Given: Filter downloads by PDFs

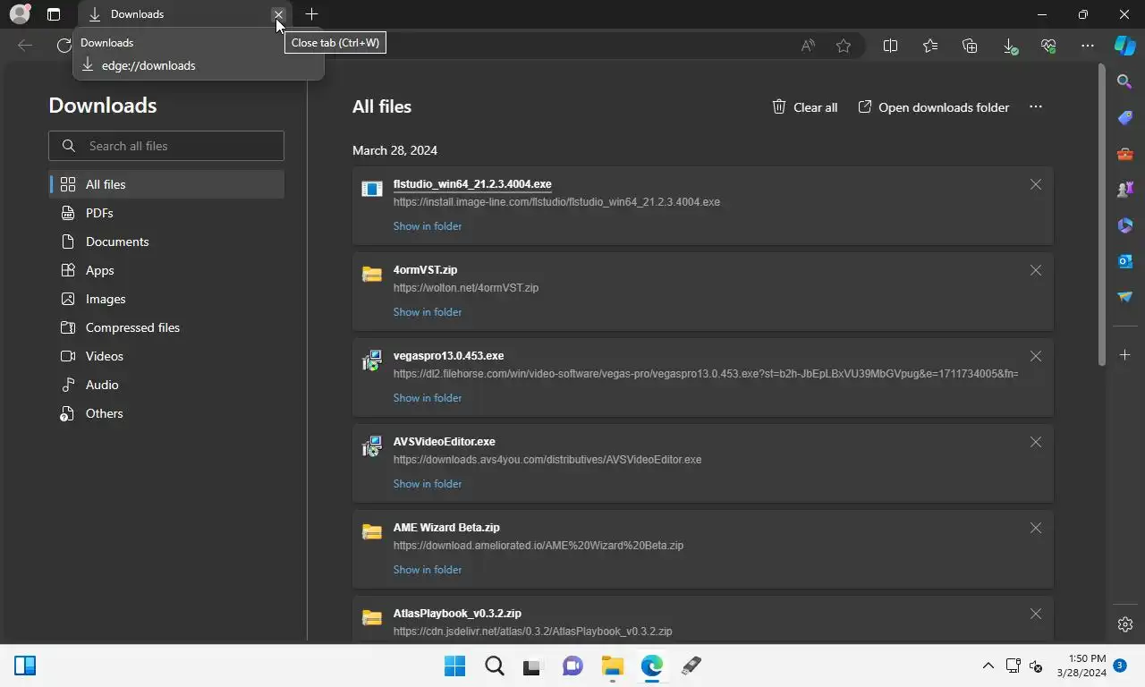Looking at the screenshot, I should tap(166, 213).
